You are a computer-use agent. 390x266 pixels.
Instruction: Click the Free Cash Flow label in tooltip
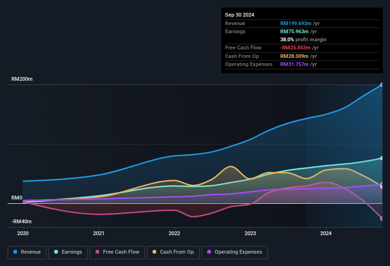coord(243,47)
